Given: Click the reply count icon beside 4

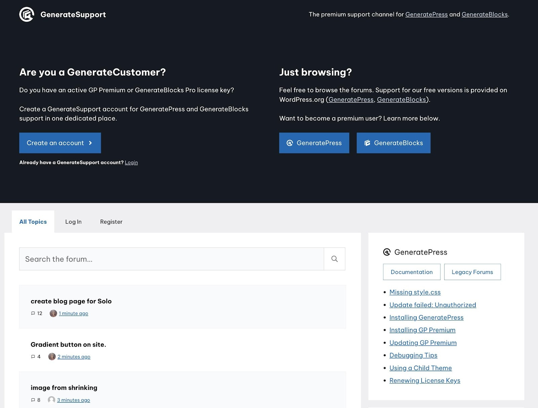Looking at the screenshot, I should [x=33, y=357].
